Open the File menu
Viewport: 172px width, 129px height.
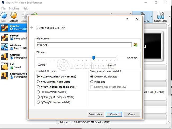pos(3,8)
